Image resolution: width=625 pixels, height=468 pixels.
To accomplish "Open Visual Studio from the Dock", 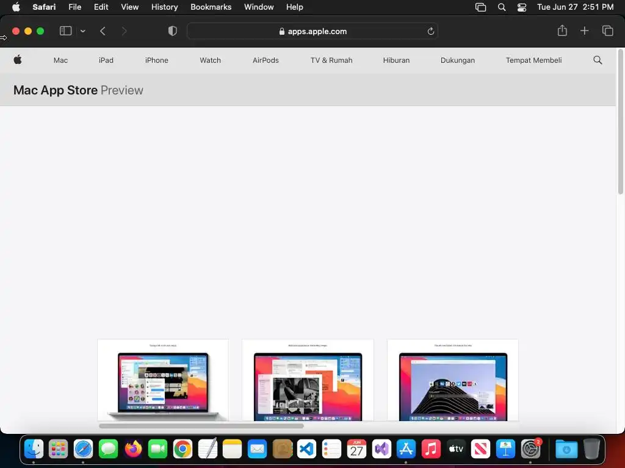I will (x=381, y=449).
